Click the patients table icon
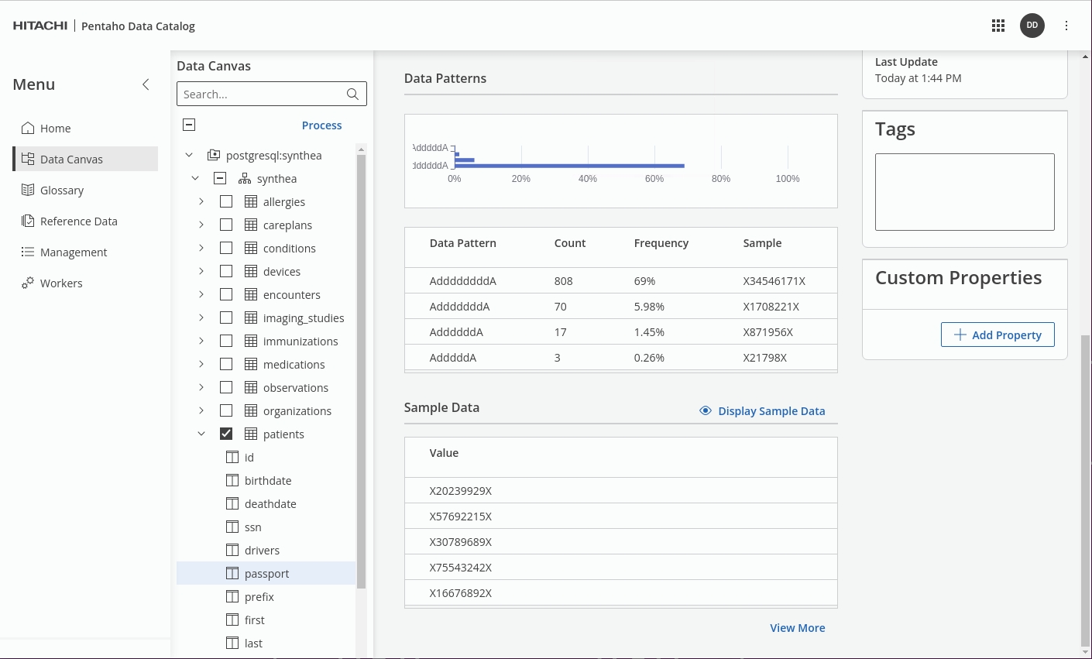 point(251,434)
